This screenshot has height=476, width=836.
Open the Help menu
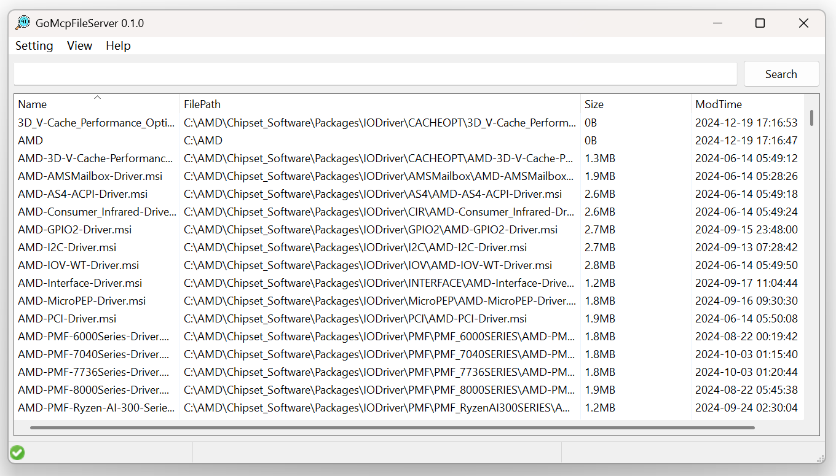[118, 46]
